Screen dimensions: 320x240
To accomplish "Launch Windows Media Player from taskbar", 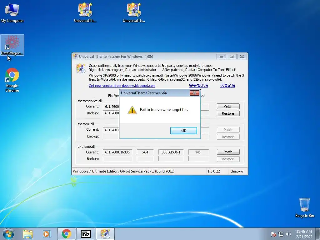I will click(47, 234).
